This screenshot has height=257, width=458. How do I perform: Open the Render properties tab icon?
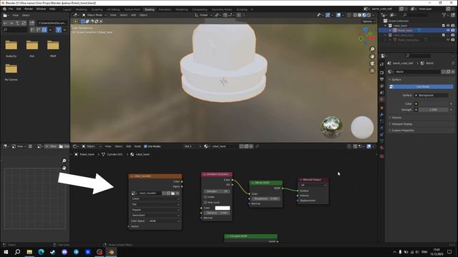click(x=381, y=73)
